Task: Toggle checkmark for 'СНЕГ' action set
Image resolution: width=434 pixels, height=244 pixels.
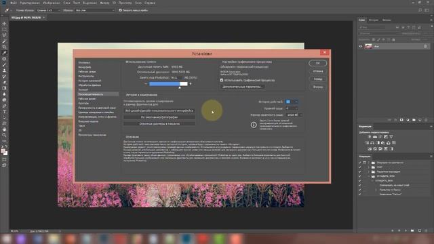Action: pos(360,167)
